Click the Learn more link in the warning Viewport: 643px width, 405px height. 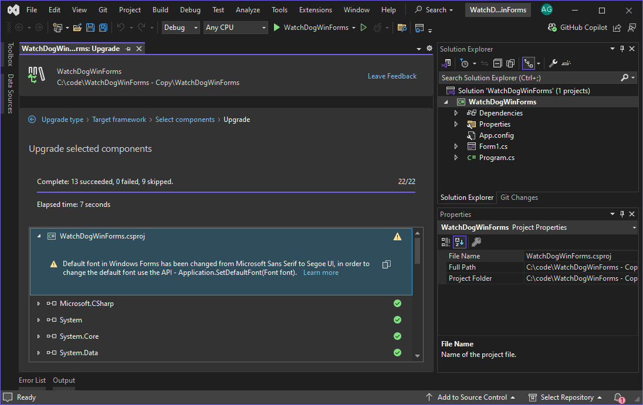[x=320, y=272]
